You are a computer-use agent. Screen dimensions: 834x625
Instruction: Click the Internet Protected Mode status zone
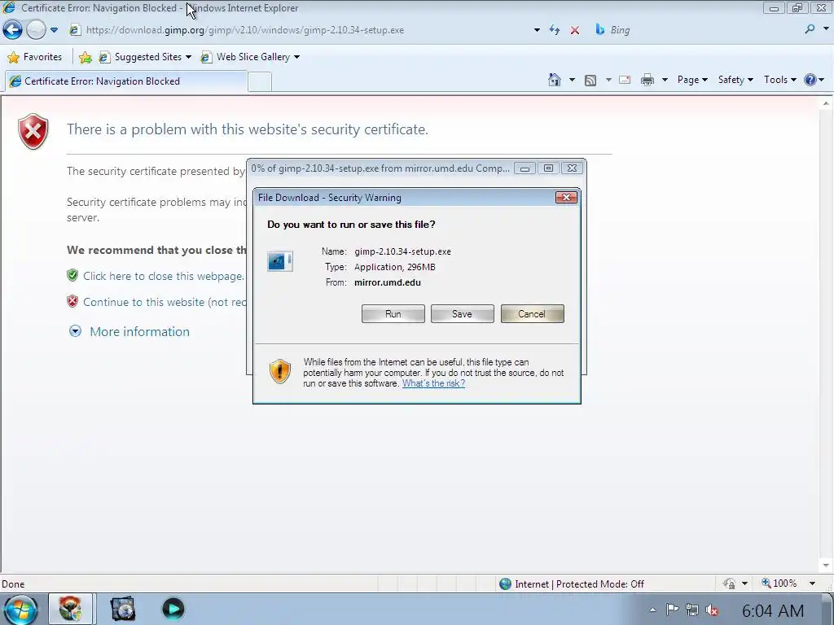click(572, 584)
